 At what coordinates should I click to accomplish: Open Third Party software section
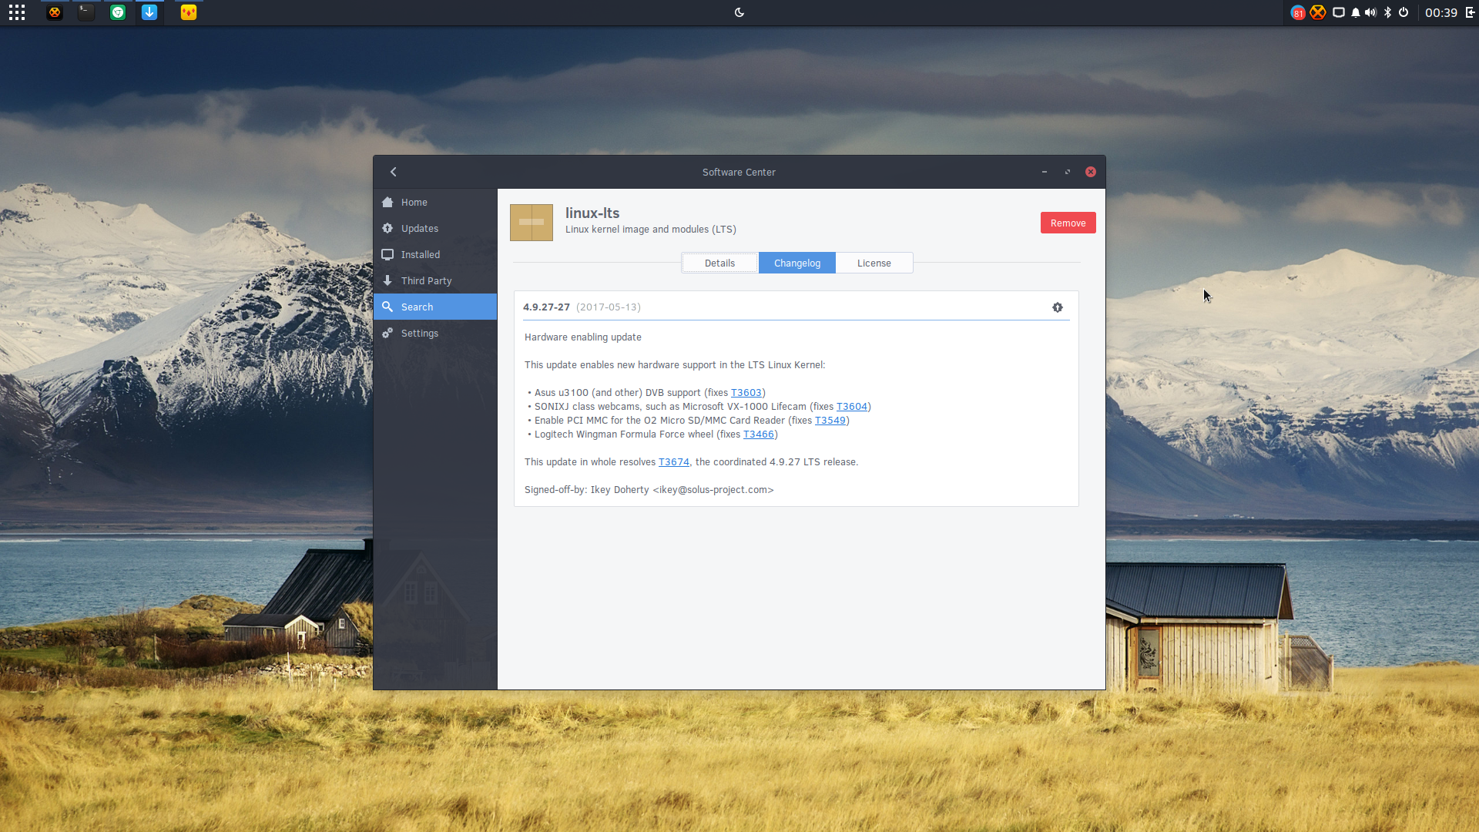tap(435, 281)
